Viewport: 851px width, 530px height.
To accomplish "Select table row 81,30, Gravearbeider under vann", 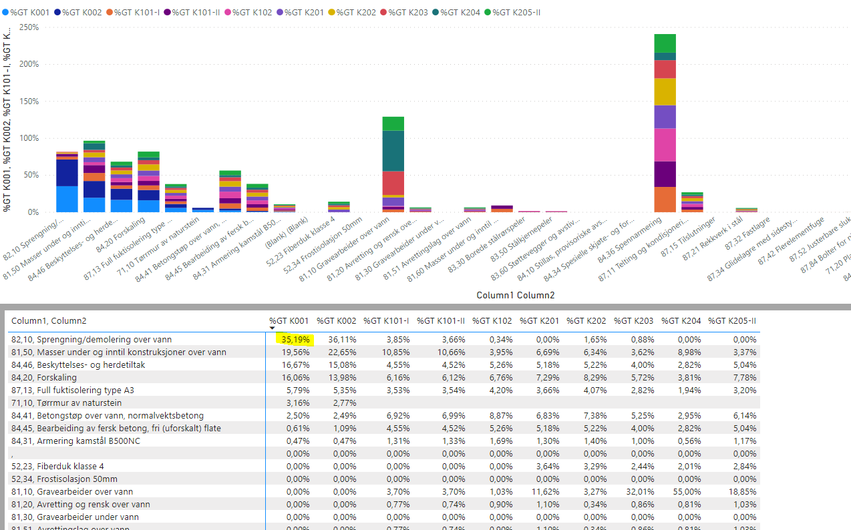I will [x=384, y=517].
